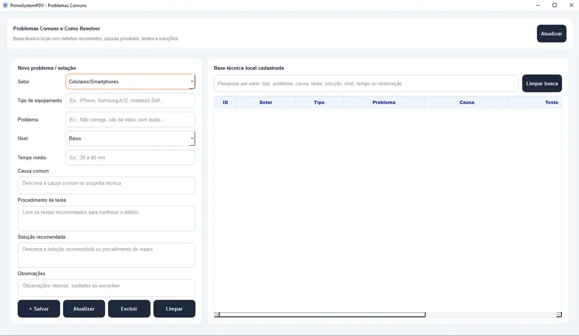Click into Solução recomendada text area

(106, 255)
